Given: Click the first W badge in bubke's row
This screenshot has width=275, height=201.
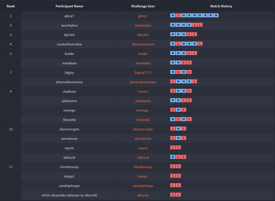Looking at the screenshot, I should click(x=173, y=53).
